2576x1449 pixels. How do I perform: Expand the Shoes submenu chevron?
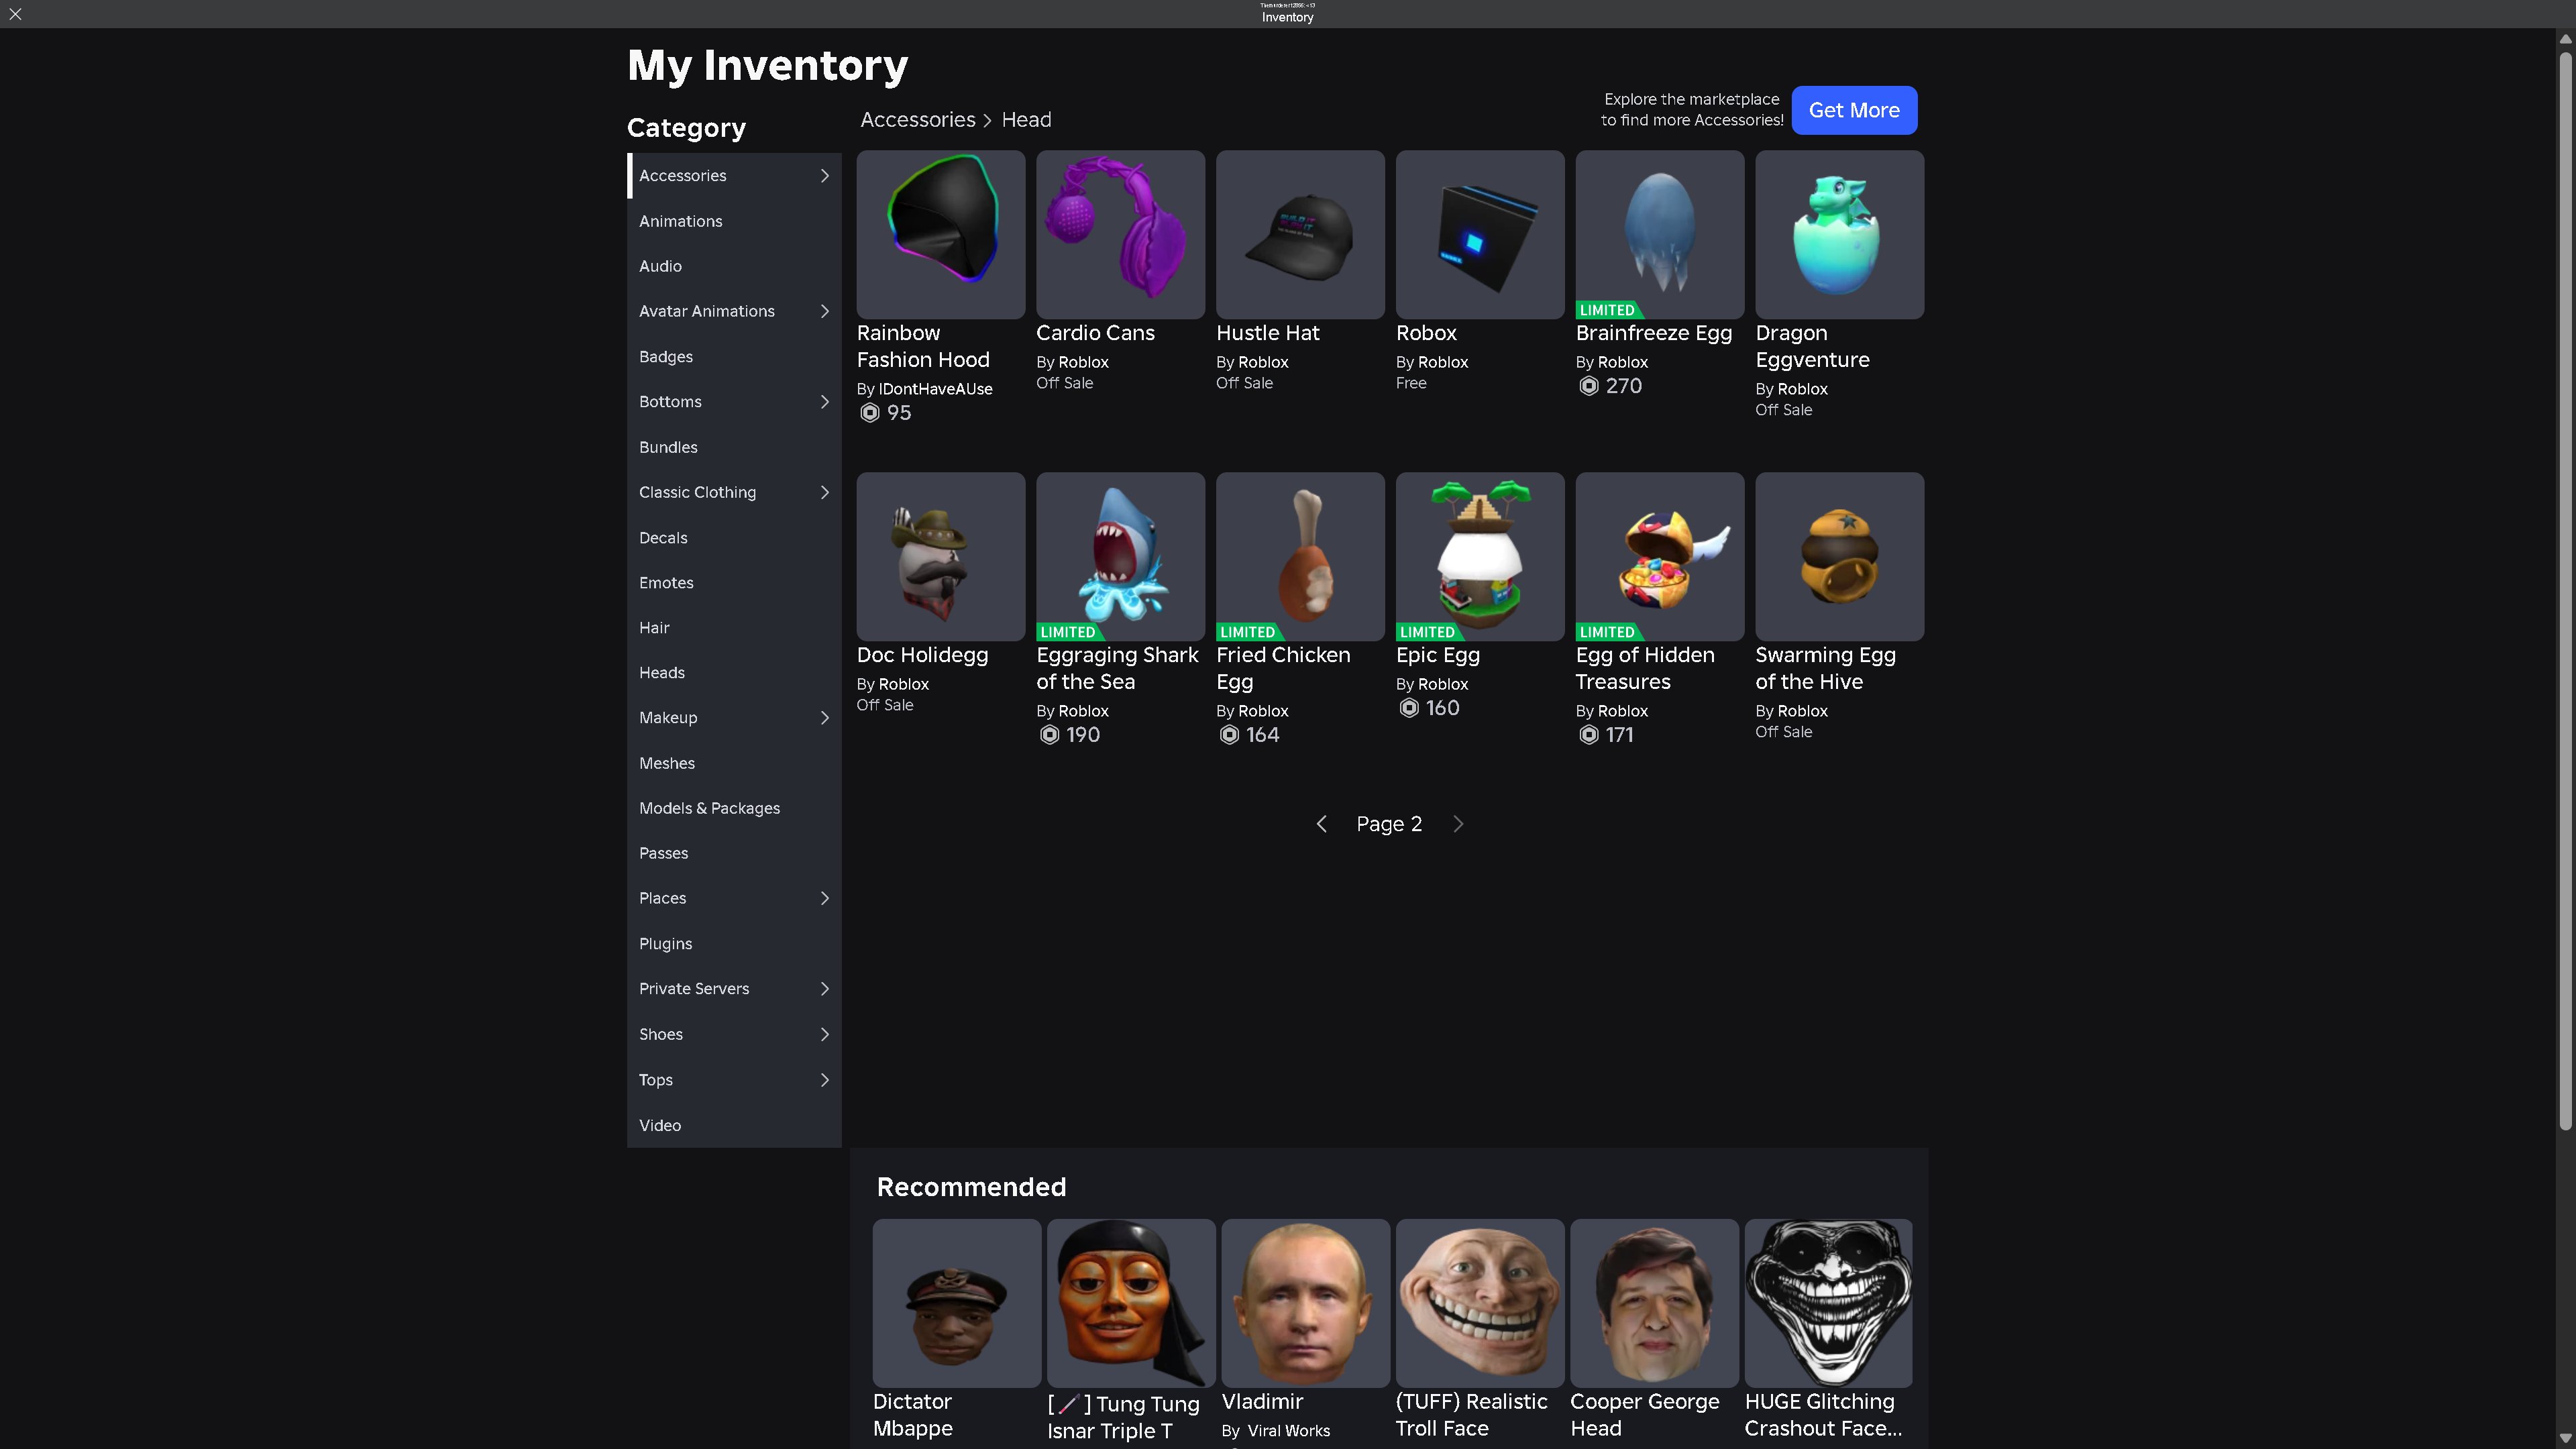coord(824,1034)
